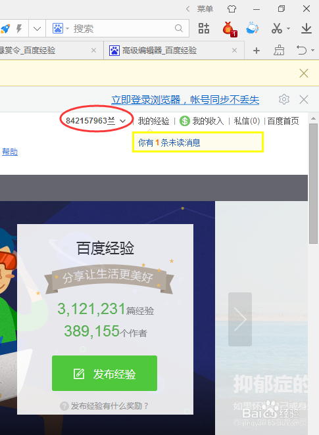Close the 悬赏令_百度经验 tab

coord(94,51)
